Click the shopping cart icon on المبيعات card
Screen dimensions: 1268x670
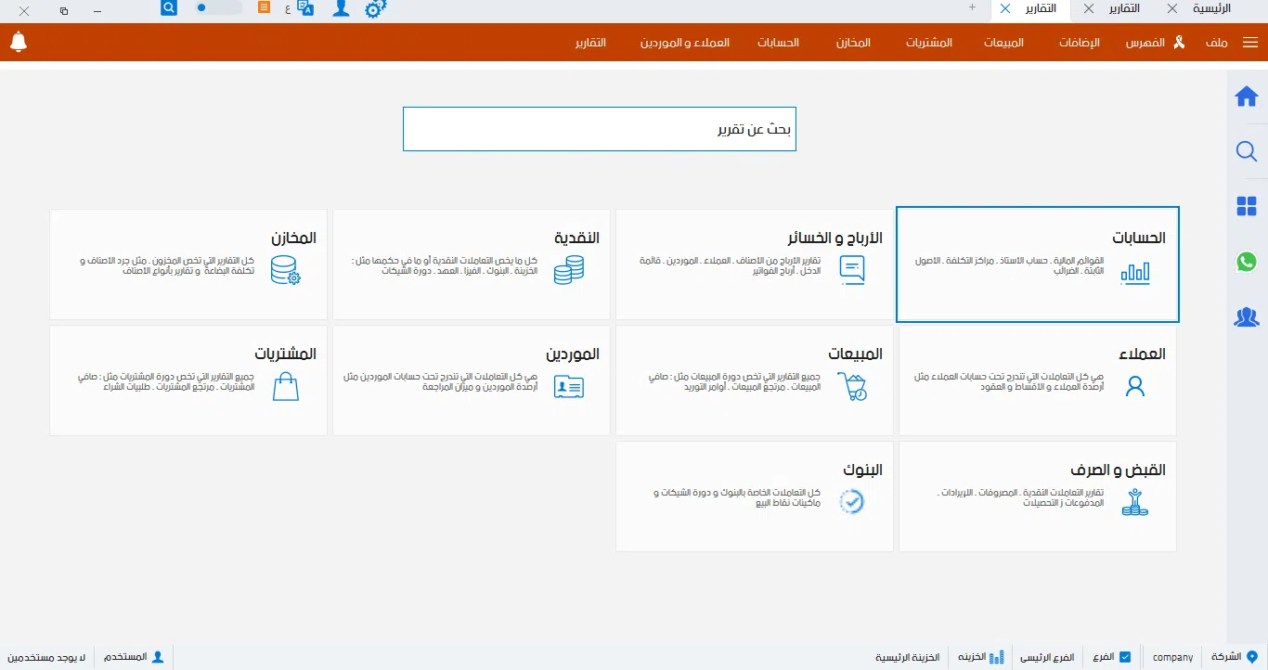click(x=851, y=387)
